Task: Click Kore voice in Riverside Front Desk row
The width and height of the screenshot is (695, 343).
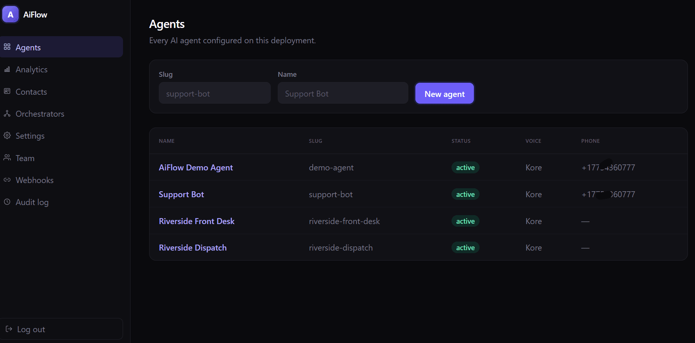Action: pyautogui.click(x=534, y=221)
